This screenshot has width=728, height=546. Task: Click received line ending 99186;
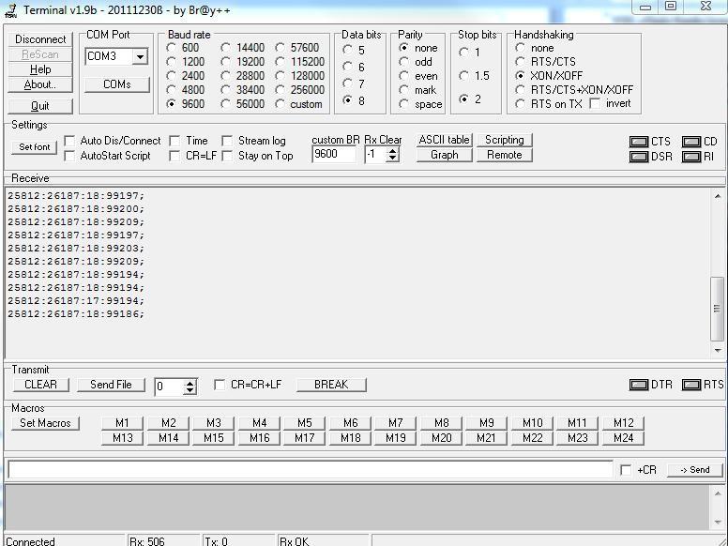pyautogui.click(x=76, y=314)
